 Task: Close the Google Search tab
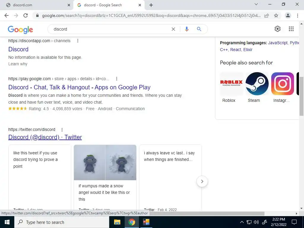coord(140,5)
